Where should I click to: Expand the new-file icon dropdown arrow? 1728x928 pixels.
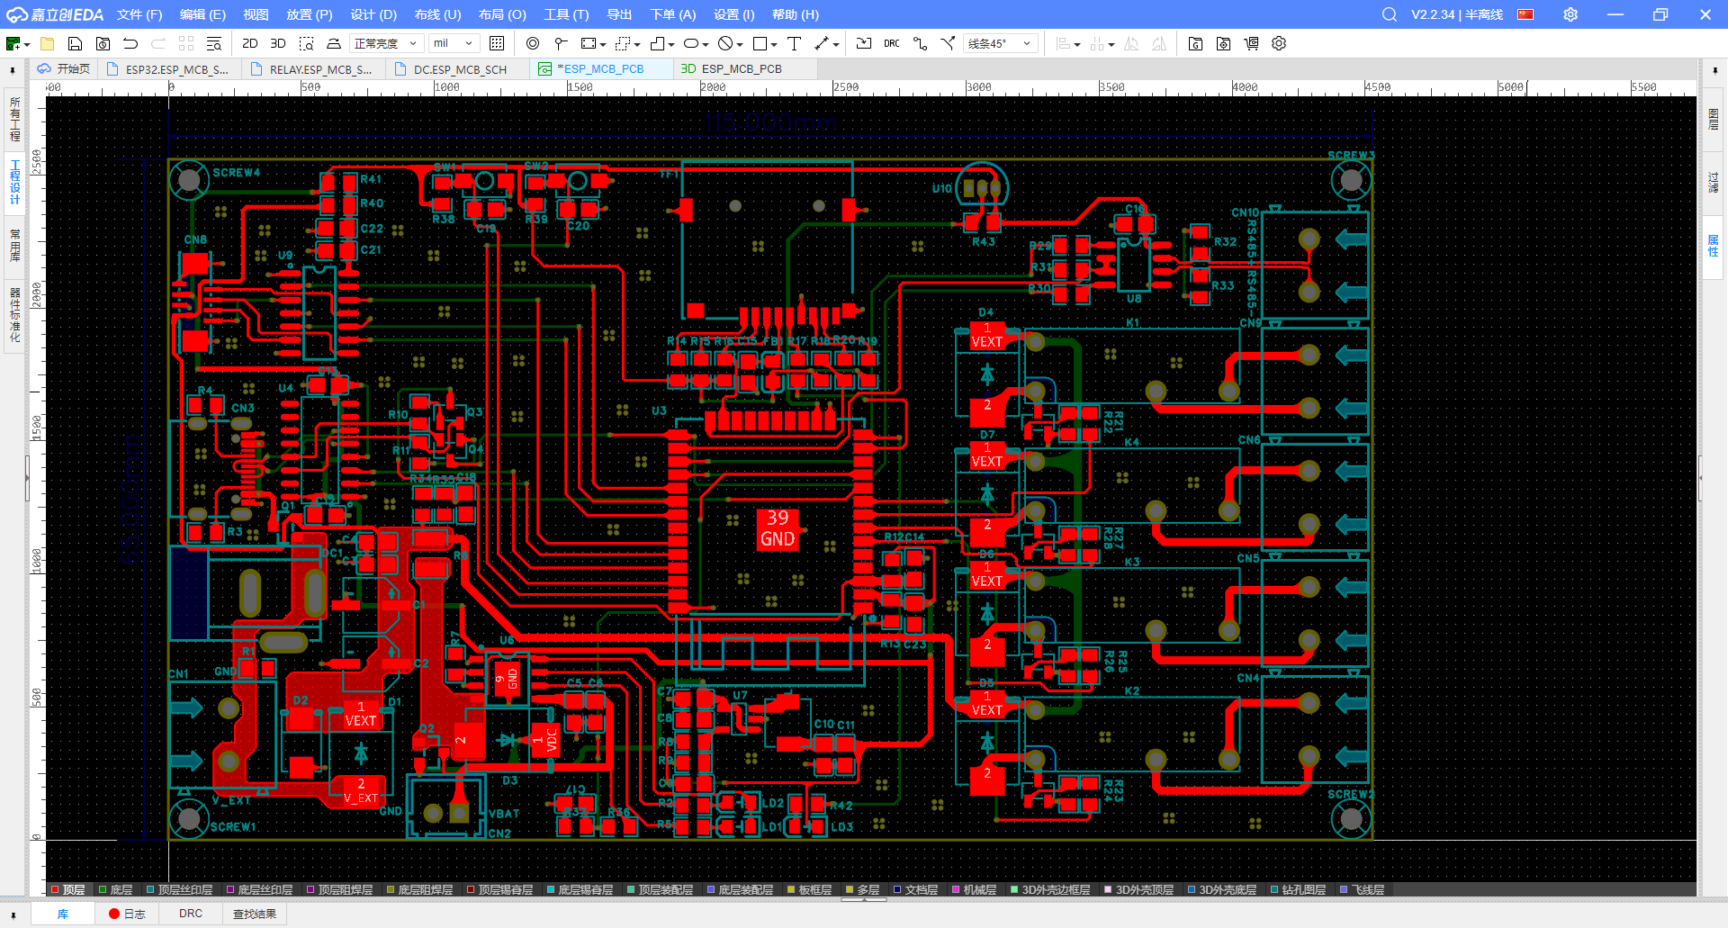coord(27,44)
